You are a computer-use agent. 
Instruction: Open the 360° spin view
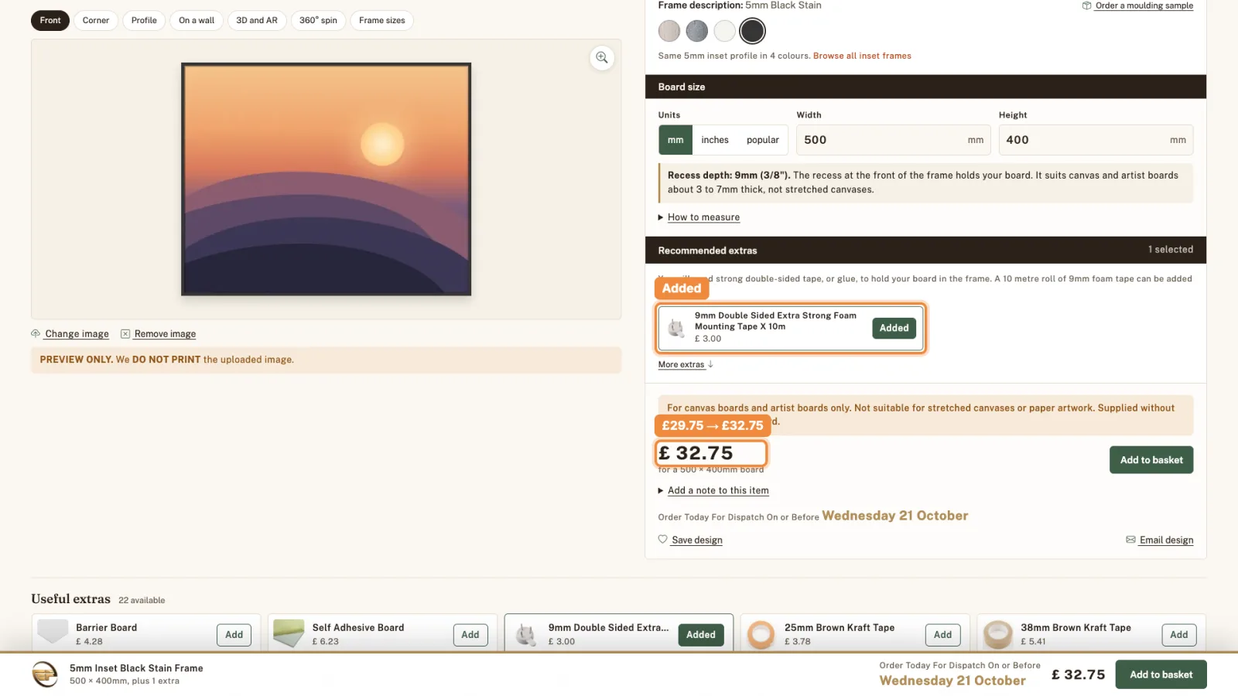[318, 20]
